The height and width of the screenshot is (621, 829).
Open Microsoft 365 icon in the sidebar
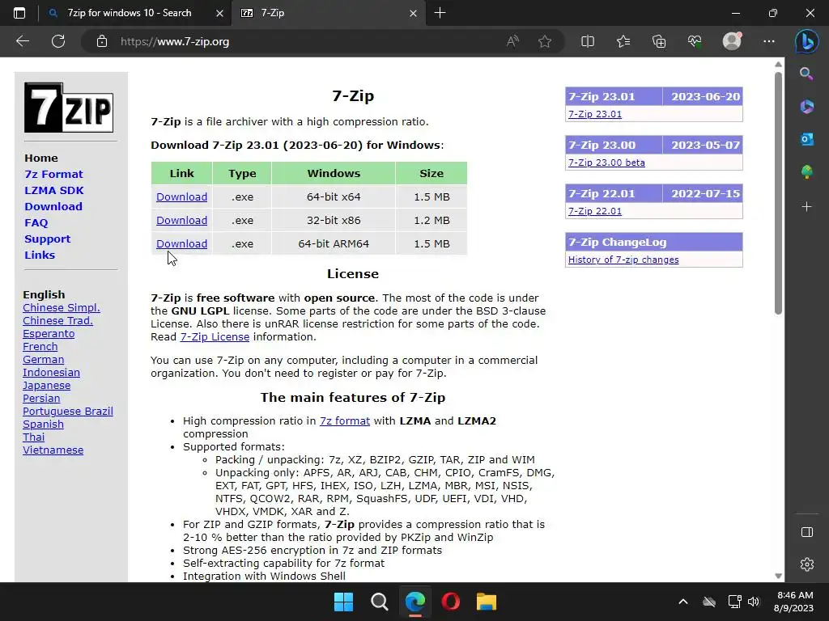(806, 107)
